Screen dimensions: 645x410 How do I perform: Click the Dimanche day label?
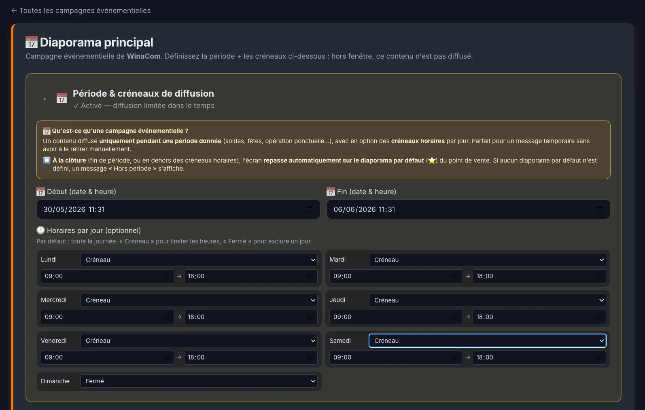click(x=55, y=381)
